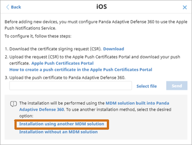Image resolution: width=192 pixels, height=145 pixels.
Task: Choose Installation using another MDM solution
Action: coord(62,124)
